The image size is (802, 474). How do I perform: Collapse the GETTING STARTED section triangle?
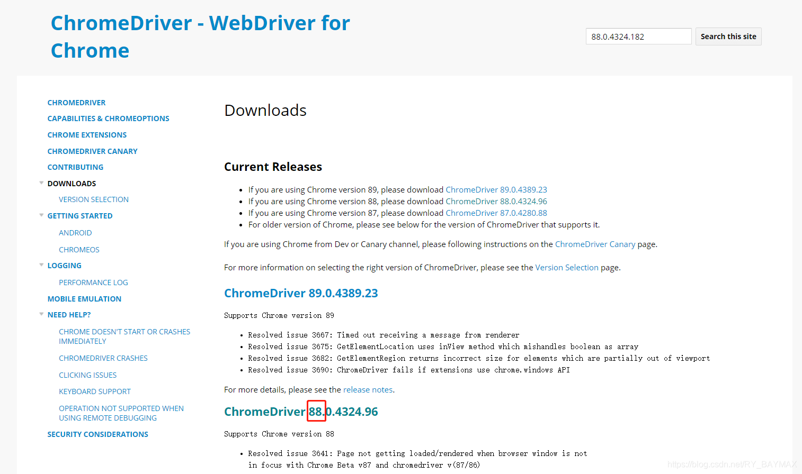(41, 216)
